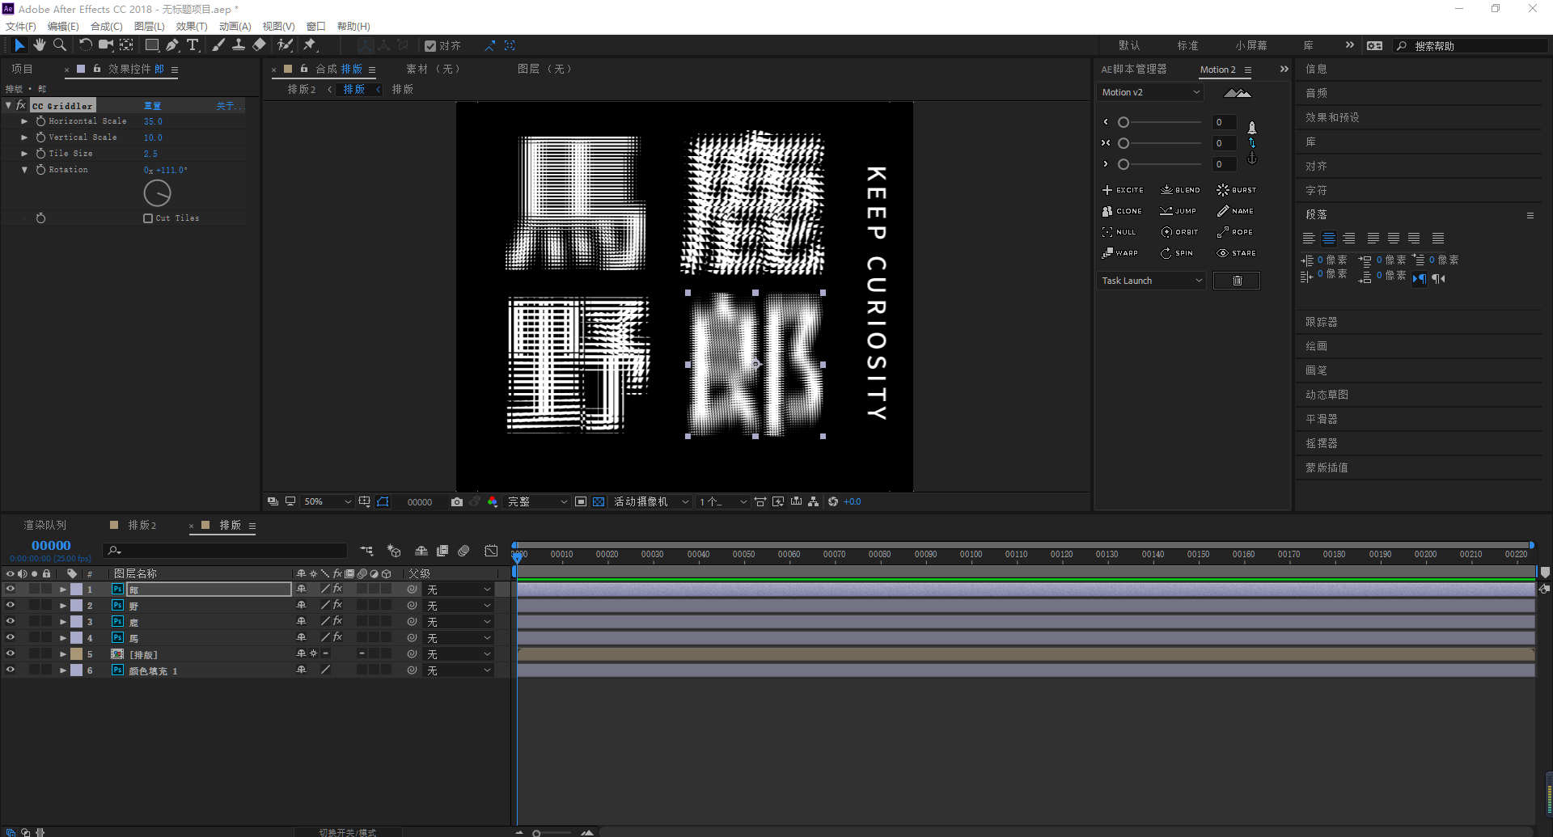Click the timeline layer search field
This screenshot has height=837, width=1553.
pyautogui.click(x=226, y=551)
